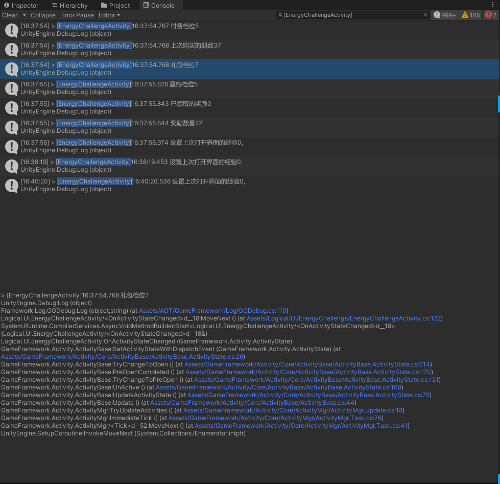Switch to the Inspector tab
This screenshot has width=500, height=484.
point(21,6)
